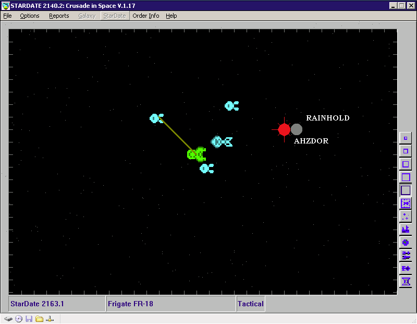Select the smallest zoom level square button
Image resolution: width=417 pixels, height=324 pixels.
point(406,138)
